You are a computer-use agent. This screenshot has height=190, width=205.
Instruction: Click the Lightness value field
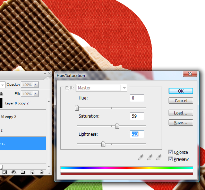click(137, 134)
